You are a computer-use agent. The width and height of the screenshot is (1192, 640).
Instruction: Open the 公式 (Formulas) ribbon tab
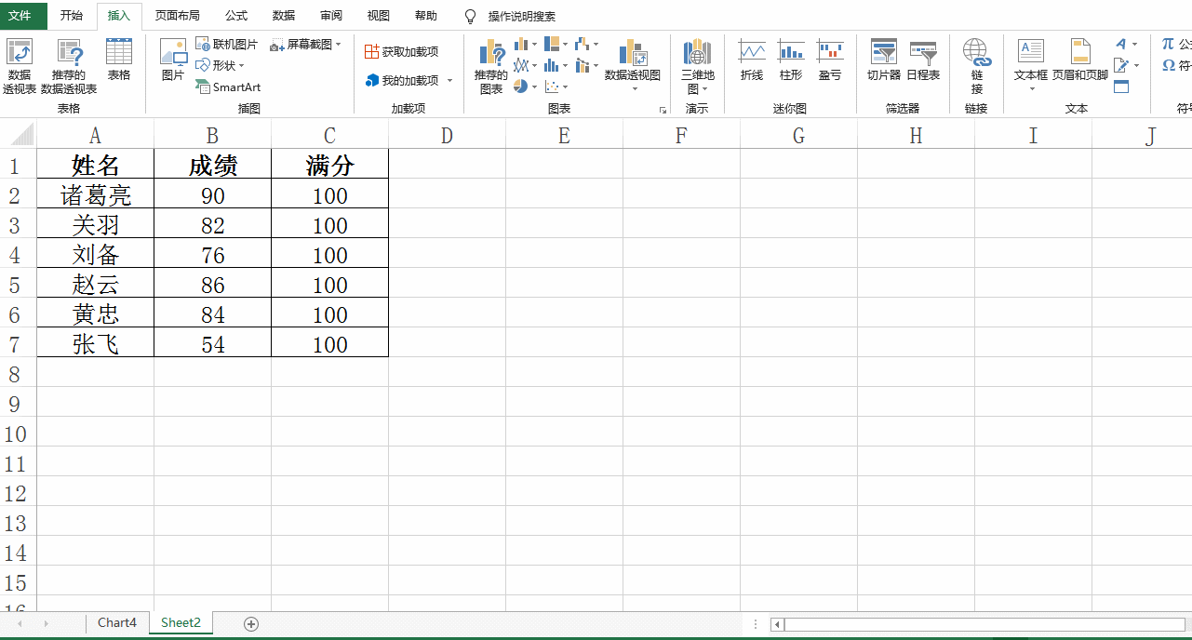coord(235,16)
